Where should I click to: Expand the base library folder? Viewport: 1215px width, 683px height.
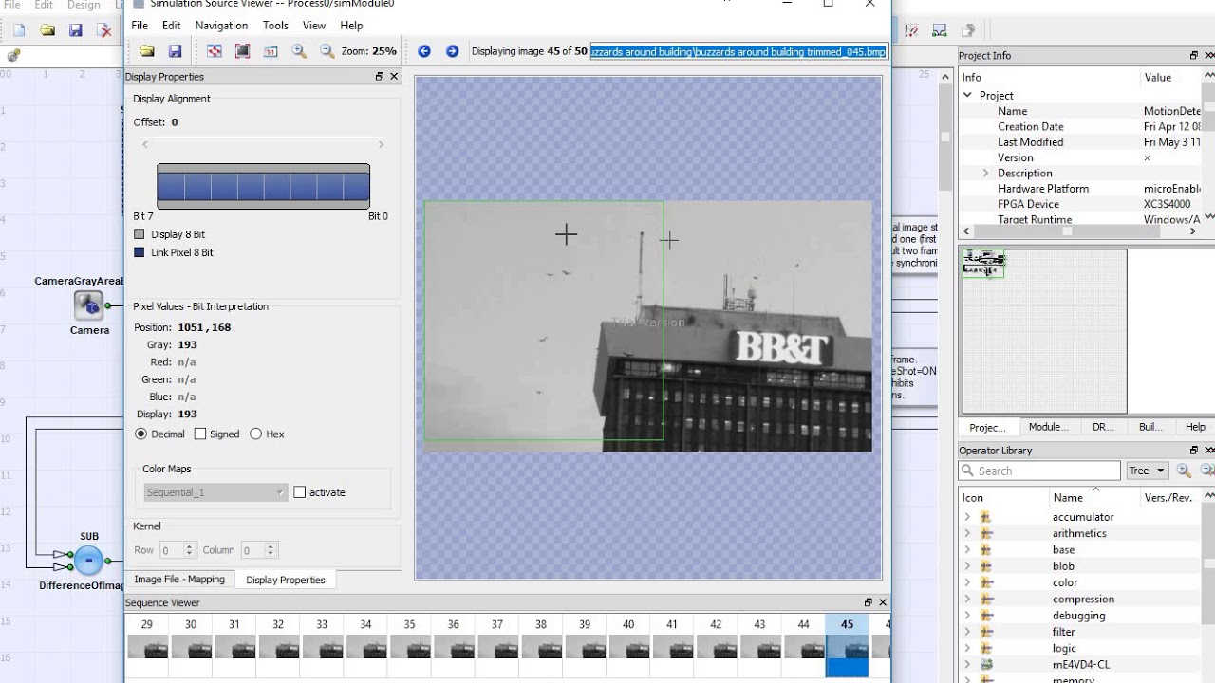[x=967, y=550]
